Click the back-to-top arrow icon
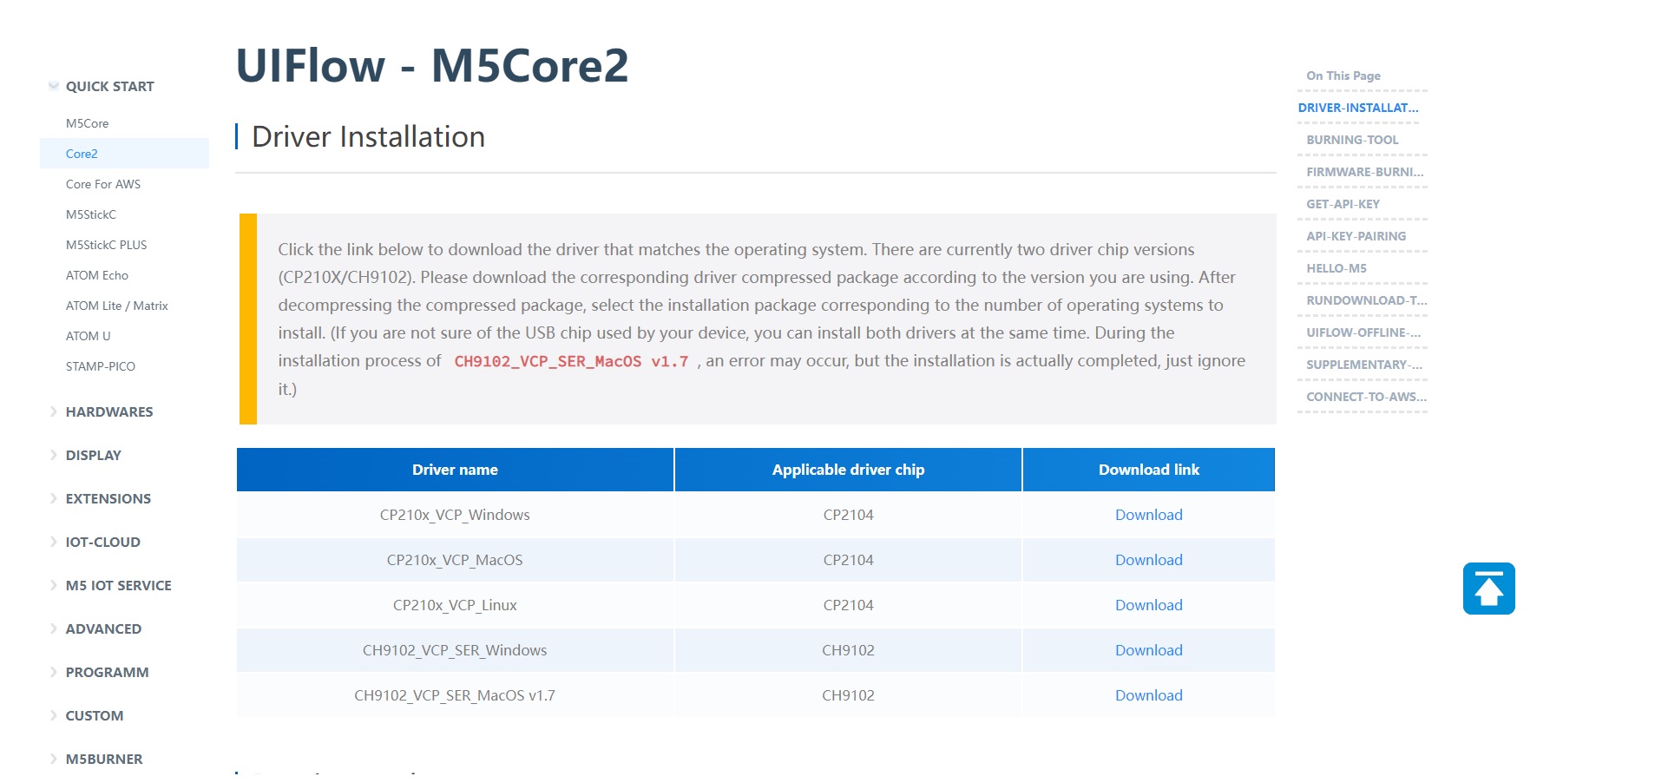 coord(1489,588)
